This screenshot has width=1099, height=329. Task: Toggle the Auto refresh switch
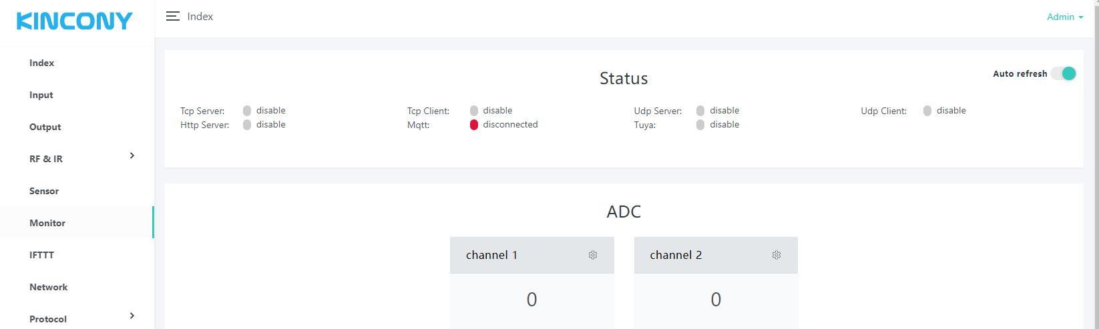[1063, 74]
